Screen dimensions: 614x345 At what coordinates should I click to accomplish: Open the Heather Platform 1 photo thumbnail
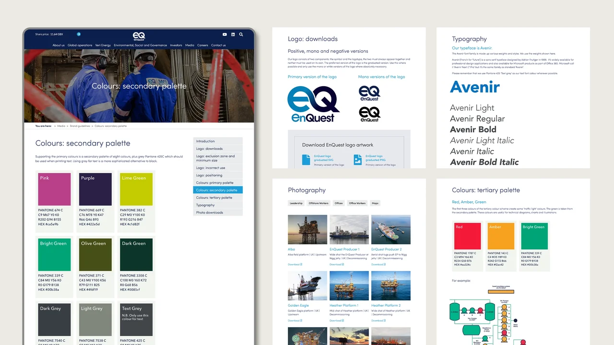349,286
